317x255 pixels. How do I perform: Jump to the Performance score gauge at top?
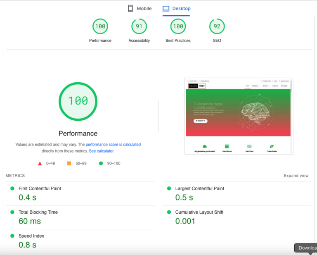click(x=100, y=26)
